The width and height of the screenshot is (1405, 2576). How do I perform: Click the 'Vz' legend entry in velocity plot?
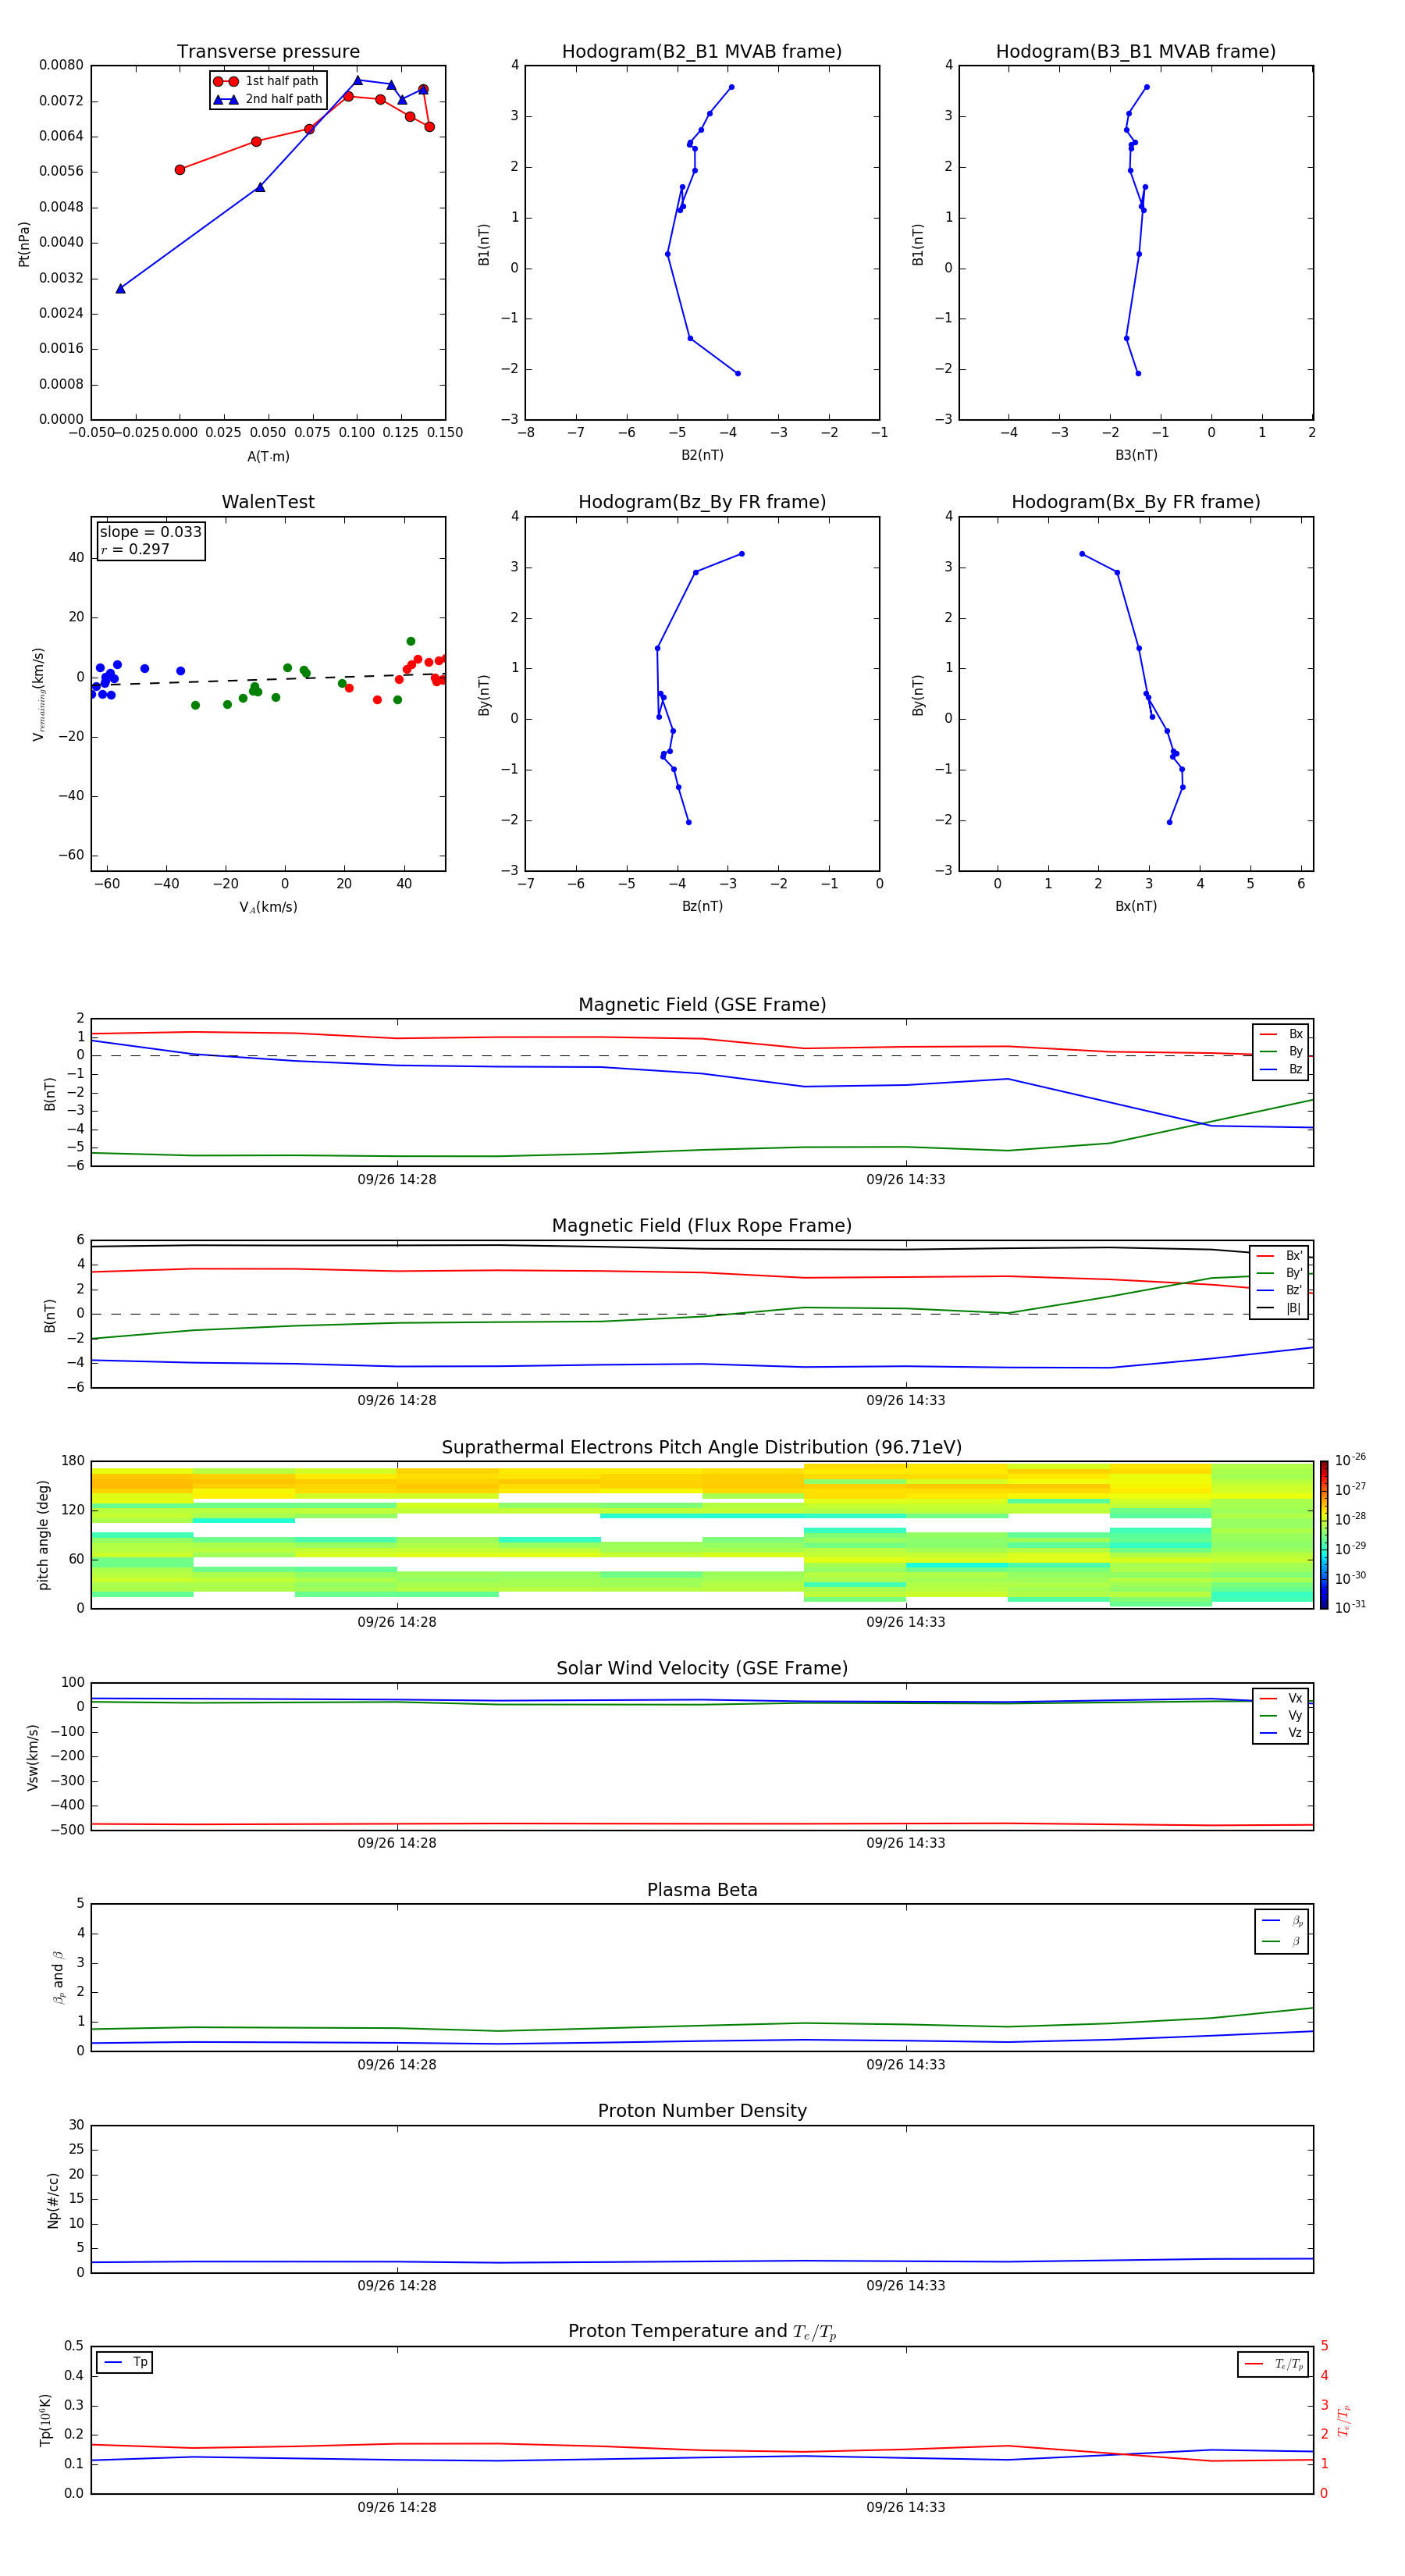(1281, 1733)
